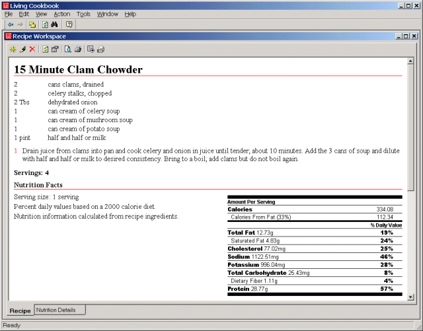This screenshot has height=331, width=423.
Task: Switch to the Nutrition Details tab
Action: tap(59, 310)
